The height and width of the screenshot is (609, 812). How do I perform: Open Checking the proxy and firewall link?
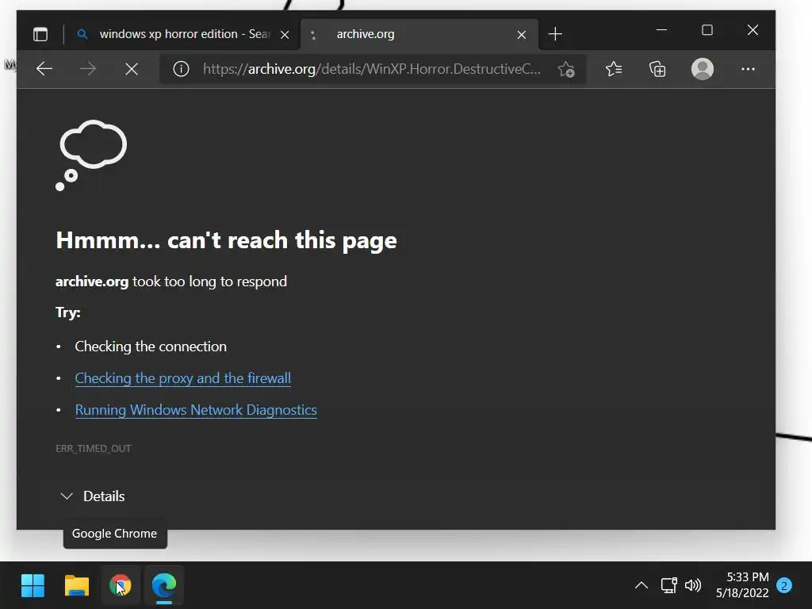(183, 378)
